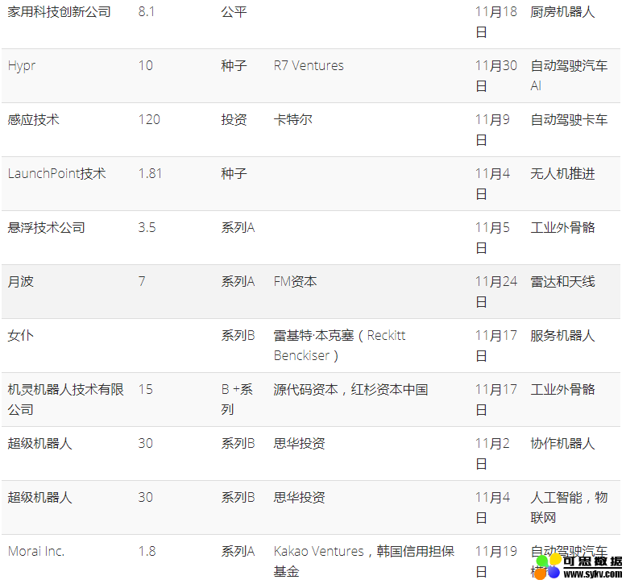
Task: Select the amount 10 in the Hypr row
Action: coord(146,65)
